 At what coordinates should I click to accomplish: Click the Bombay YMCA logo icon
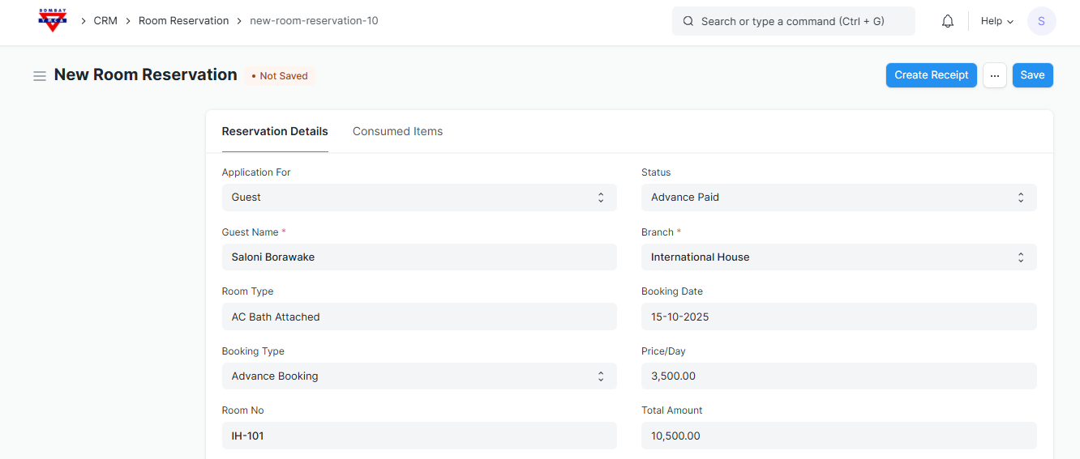[x=53, y=21]
